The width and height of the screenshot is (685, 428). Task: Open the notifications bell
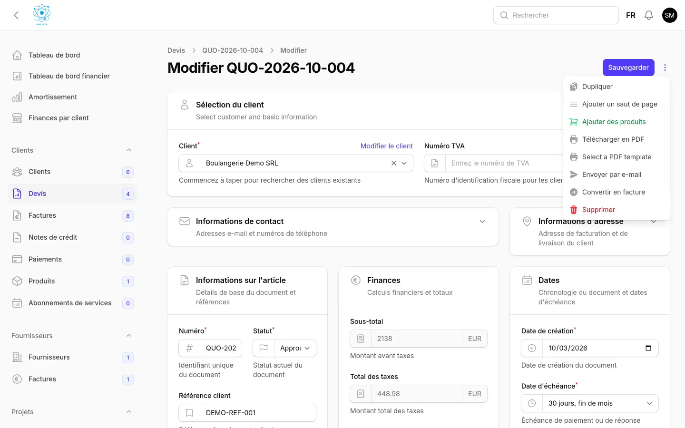pyautogui.click(x=649, y=15)
